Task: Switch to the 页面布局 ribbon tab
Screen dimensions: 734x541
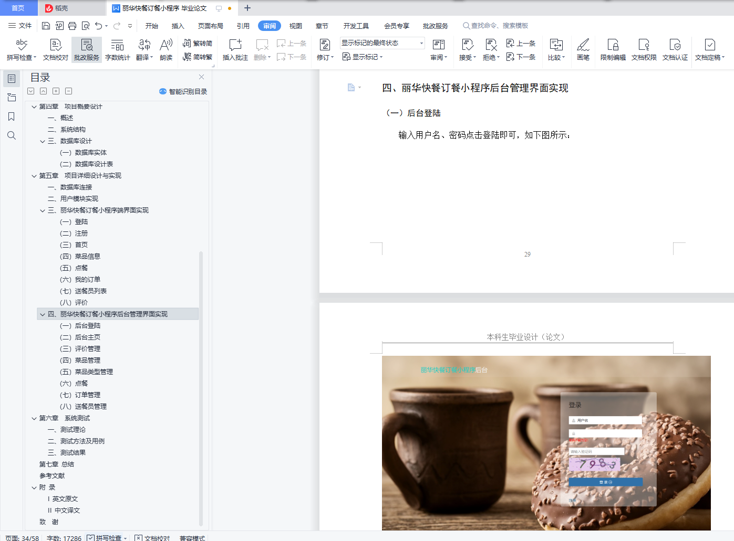Action: point(211,26)
